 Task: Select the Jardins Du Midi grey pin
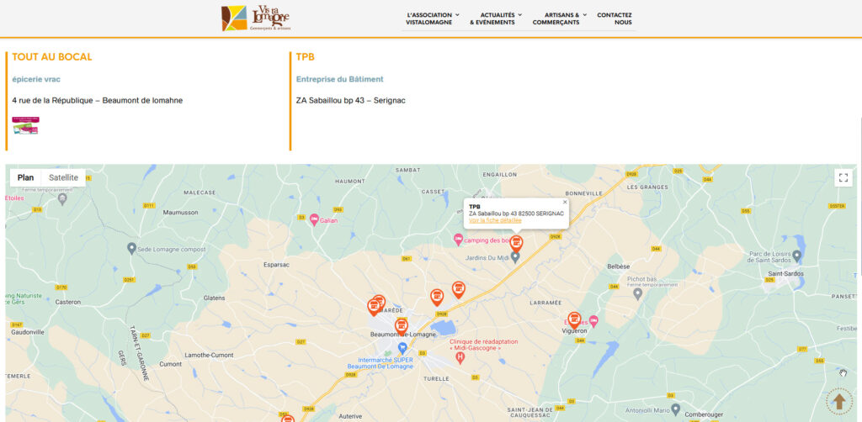tap(515, 257)
